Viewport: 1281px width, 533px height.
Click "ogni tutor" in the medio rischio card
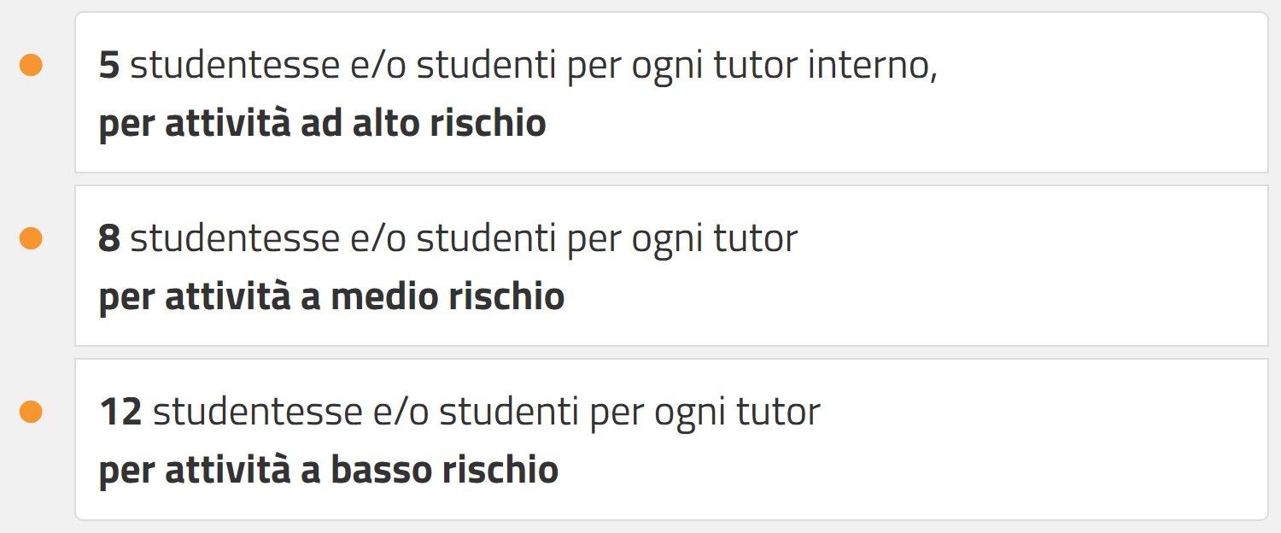coord(715,239)
